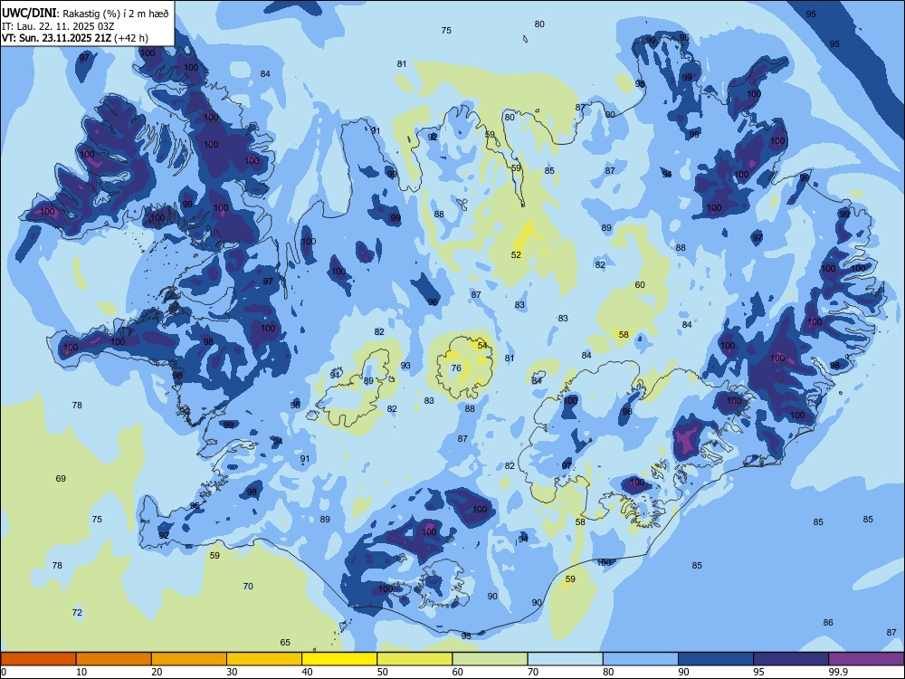Screen dimensions: 905x679
Task: Click the 'VT: Sun. 23.11.2025 21Z' line
Action: [x=56, y=38]
